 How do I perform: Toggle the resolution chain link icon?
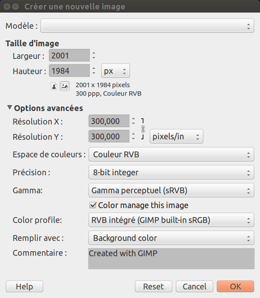tap(143, 129)
